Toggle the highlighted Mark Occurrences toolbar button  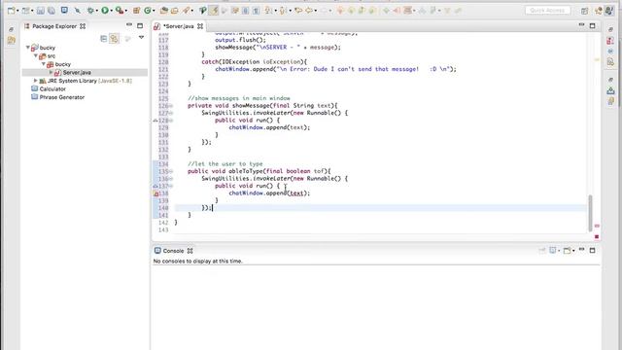pos(214,11)
